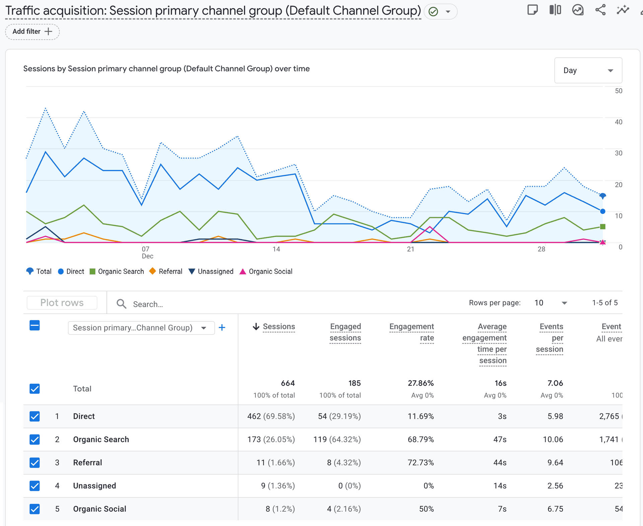
Task: Open the Day granularity dropdown
Action: click(x=588, y=70)
